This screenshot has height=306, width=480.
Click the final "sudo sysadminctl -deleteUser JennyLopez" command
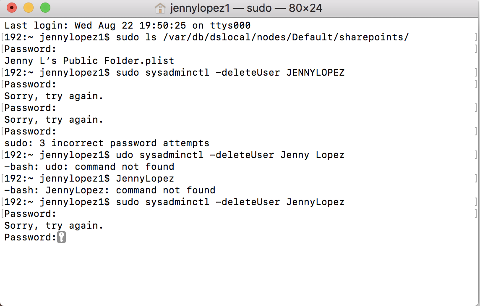[230, 202]
